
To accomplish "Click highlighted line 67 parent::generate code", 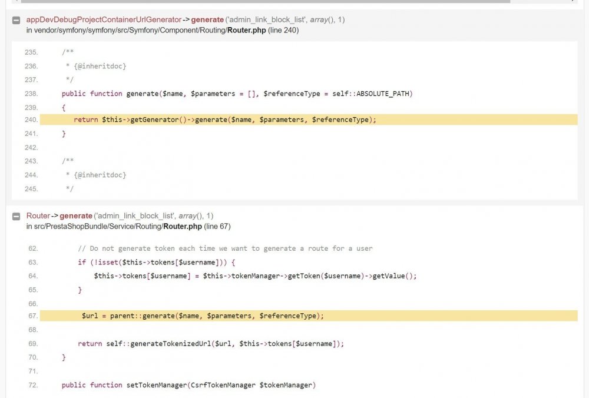I will tap(203, 316).
